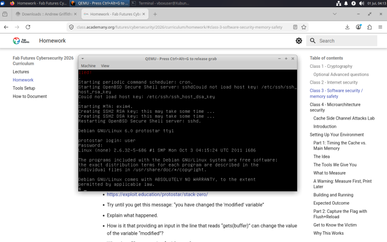Maximize the QEMU window with plus icon
Viewport: 387px width, 242px height.
point(286,59)
